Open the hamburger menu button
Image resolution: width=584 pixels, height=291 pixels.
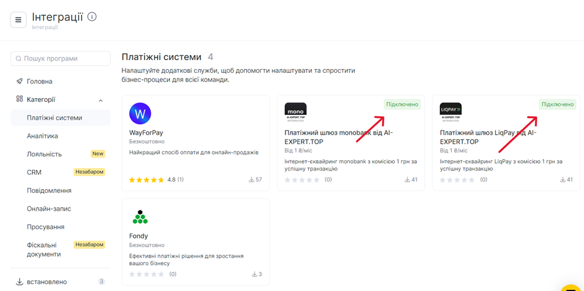coord(19,20)
